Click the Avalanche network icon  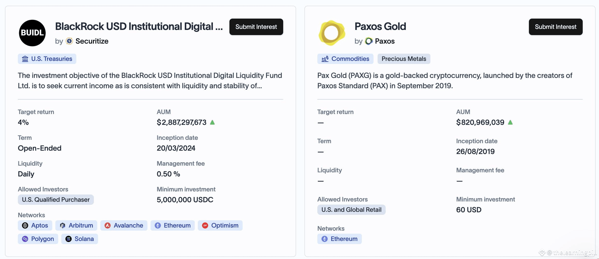tap(108, 225)
